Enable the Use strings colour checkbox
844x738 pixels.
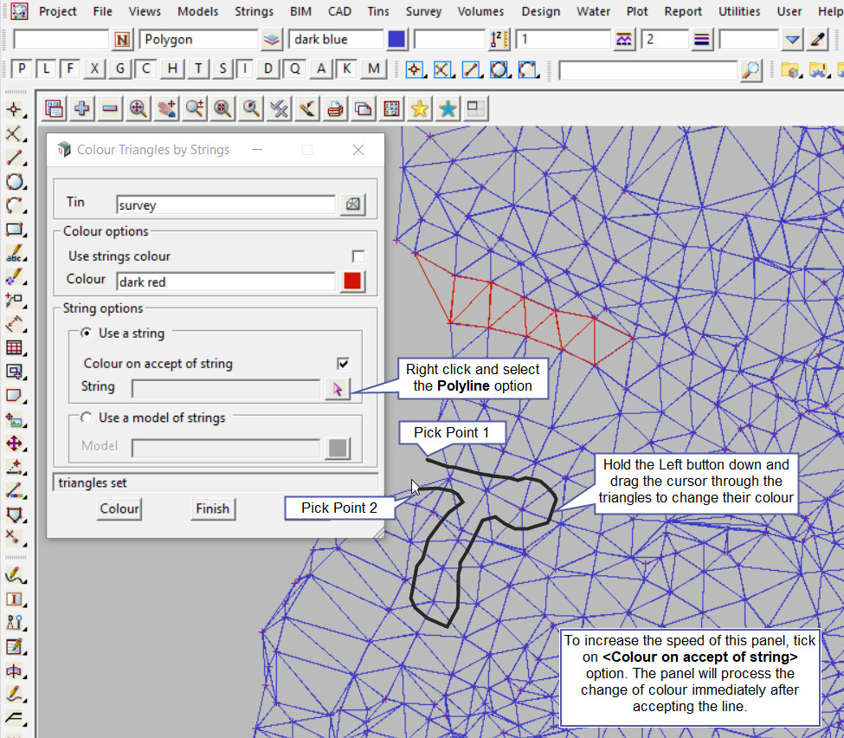click(358, 256)
